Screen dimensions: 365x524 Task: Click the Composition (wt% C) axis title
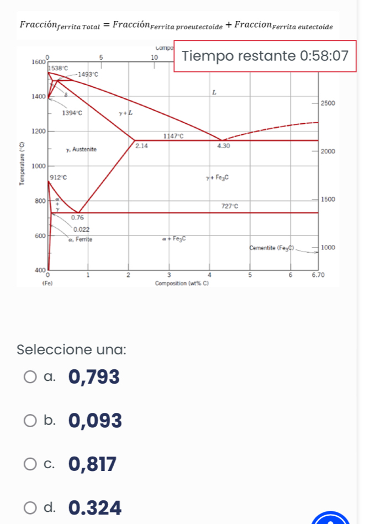click(182, 283)
